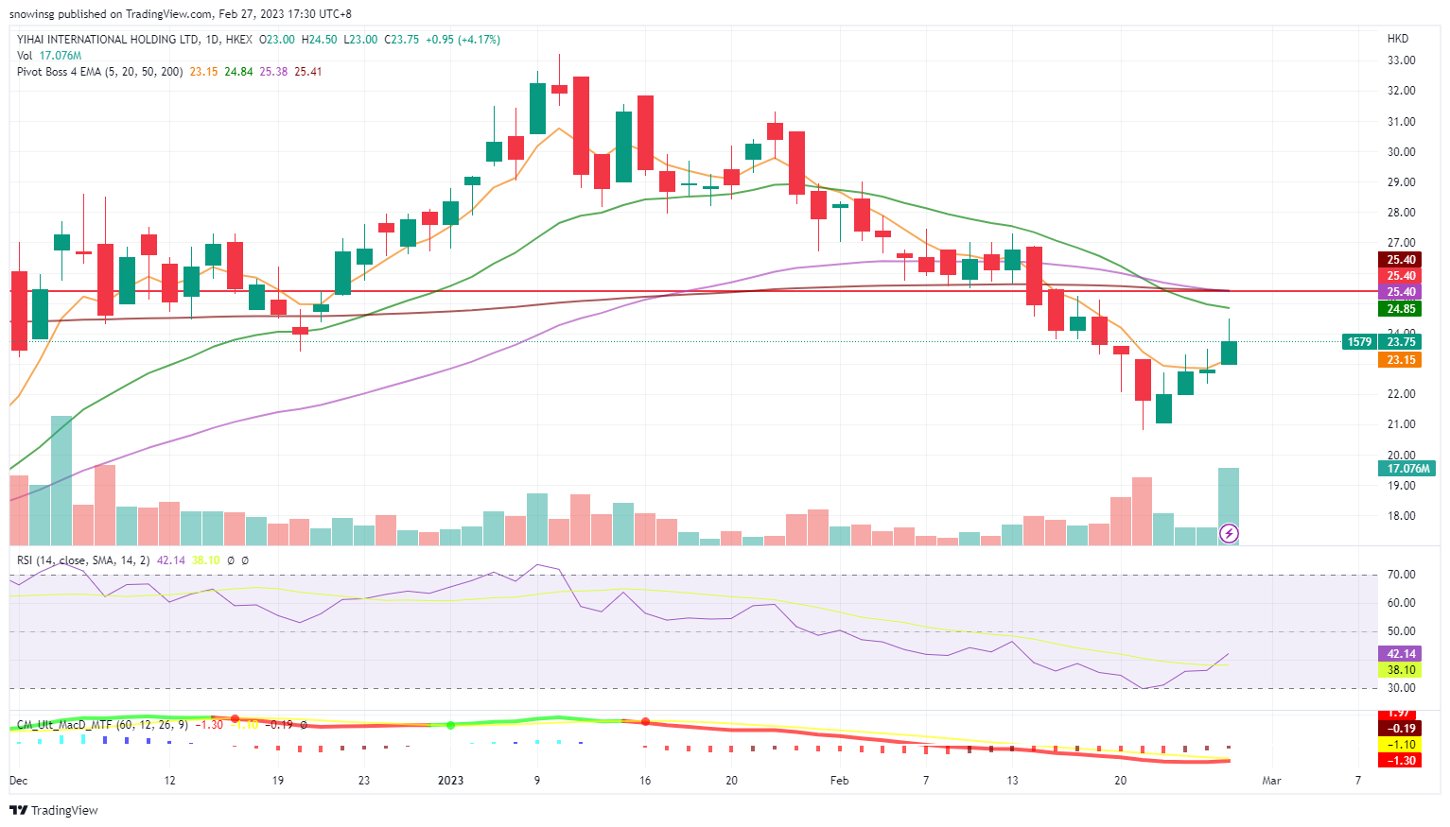Click the 33.00 label on the price axis
1450x827 pixels.
pyautogui.click(x=1401, y=60)
